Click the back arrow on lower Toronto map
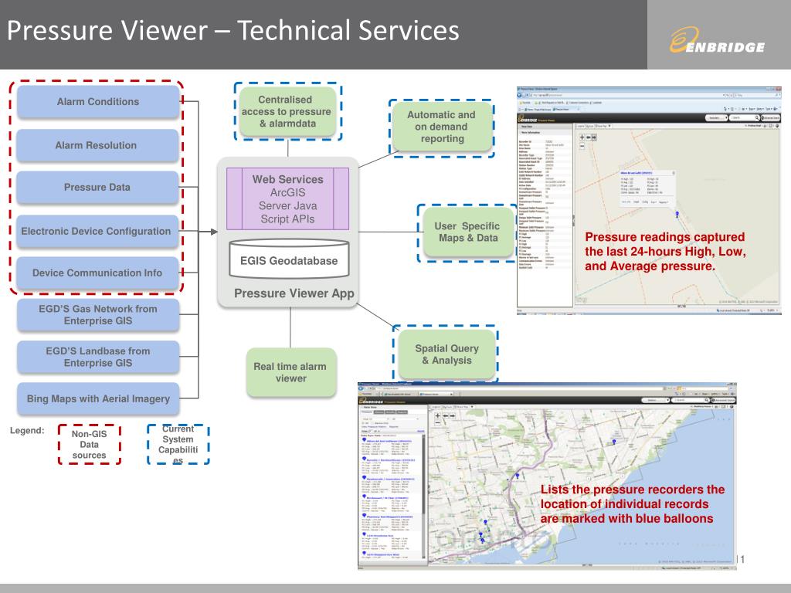The height and width of the screenshot is (593, 791). [446, 415]
